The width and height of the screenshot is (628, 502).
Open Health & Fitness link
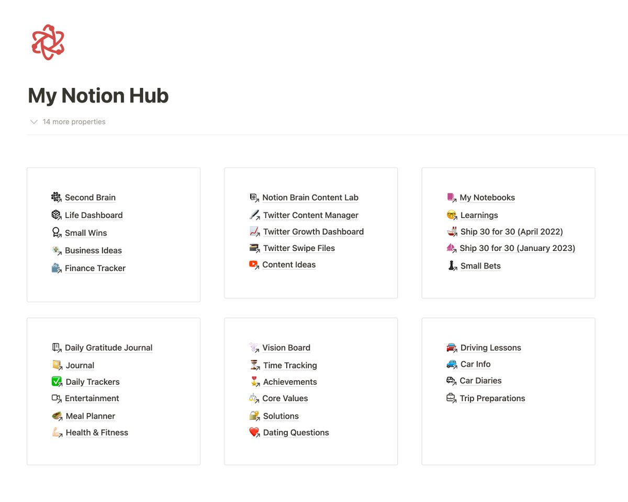tap(97, 432)
